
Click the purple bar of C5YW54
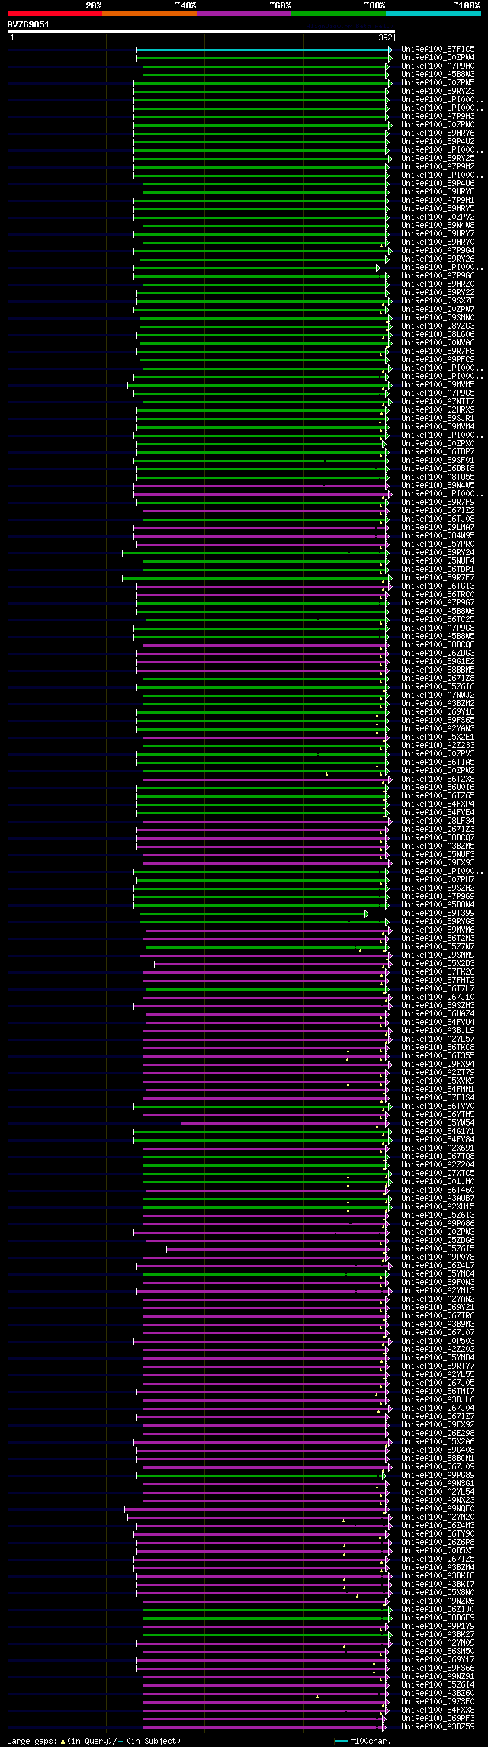[284, 1123]
